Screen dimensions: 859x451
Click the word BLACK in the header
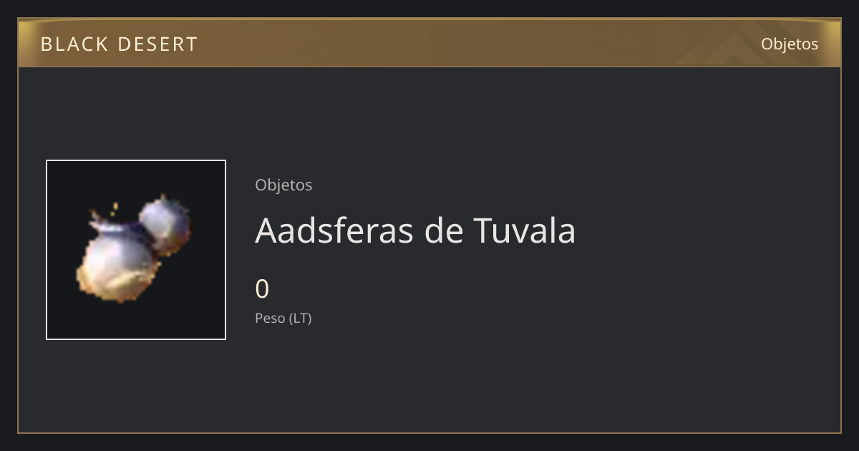pos(67,44)
